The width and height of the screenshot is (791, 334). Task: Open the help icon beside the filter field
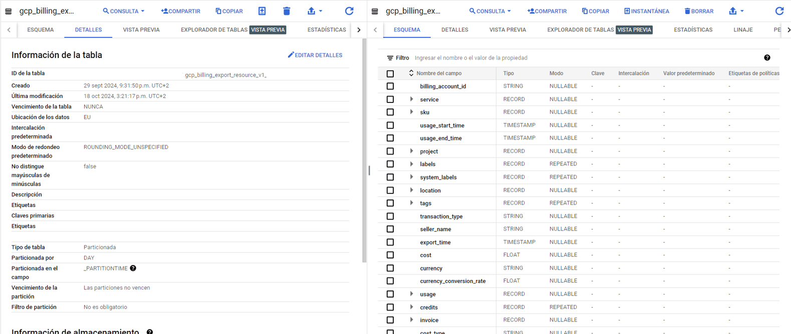click(x=767, y=58)
